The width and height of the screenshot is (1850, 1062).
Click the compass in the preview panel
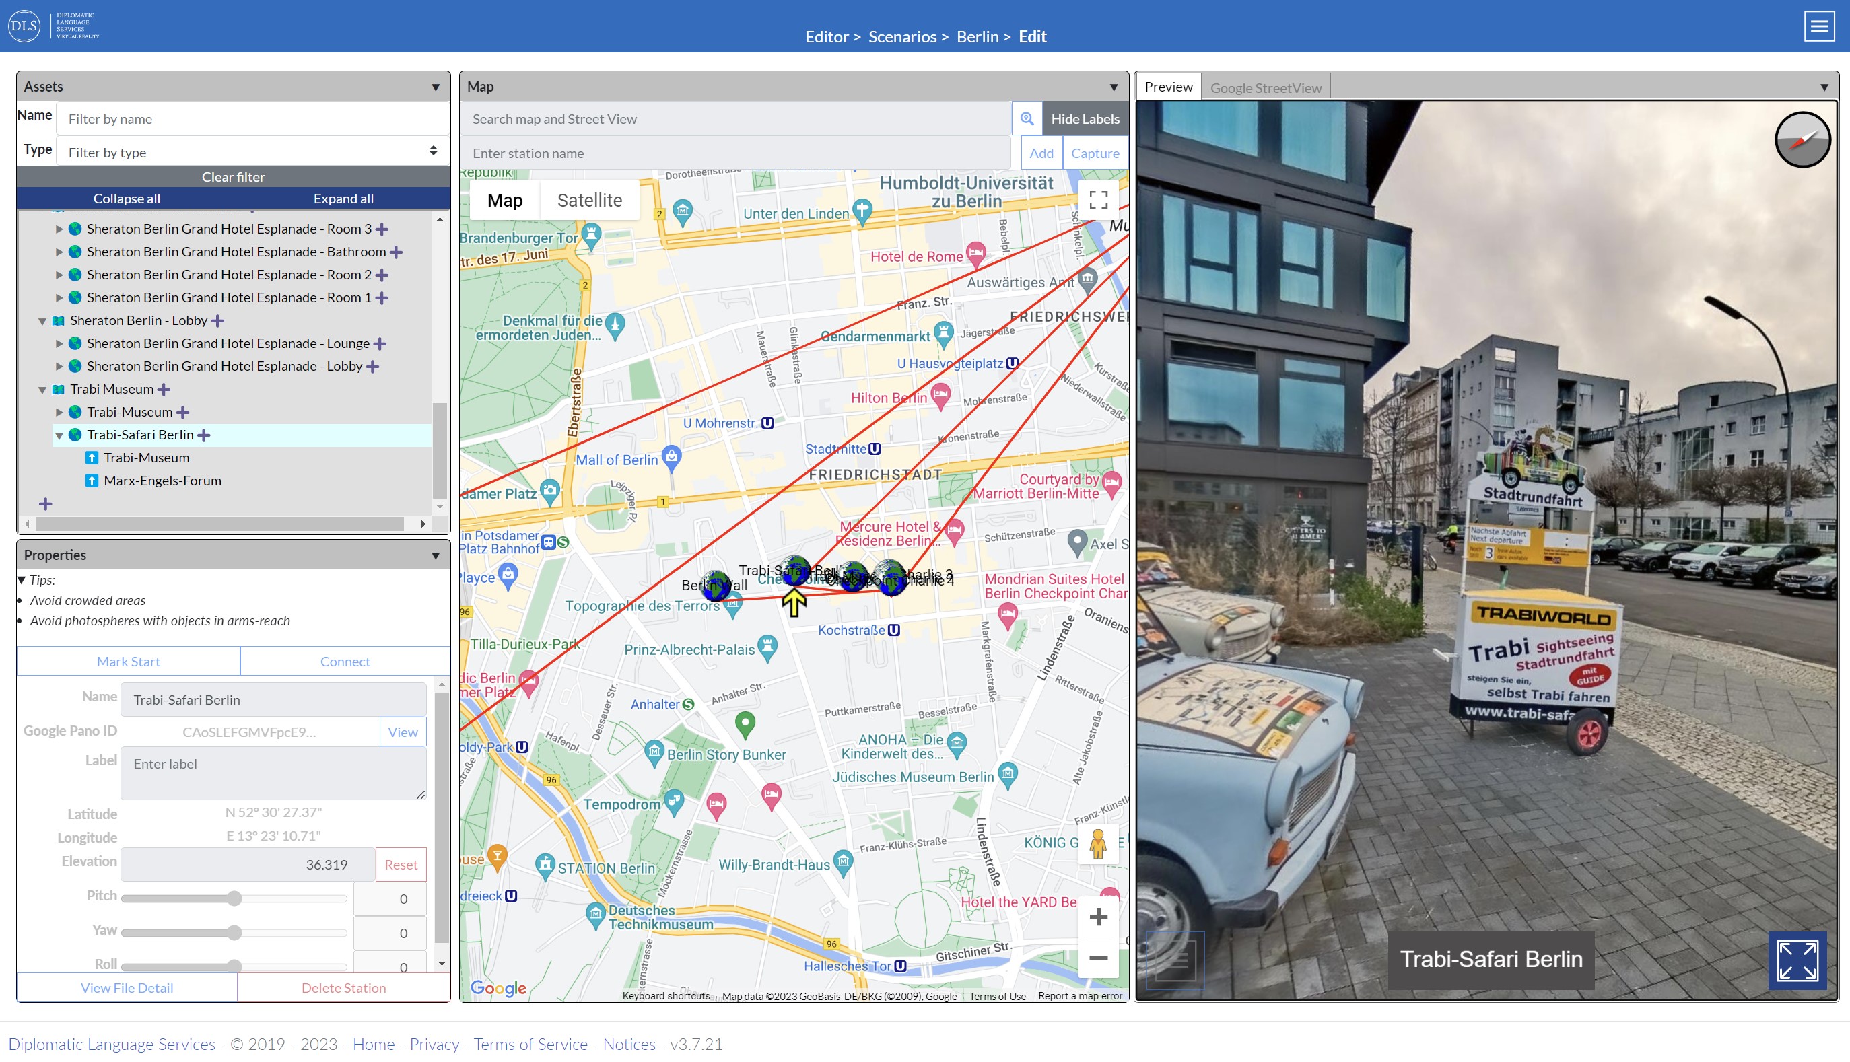1802,139
